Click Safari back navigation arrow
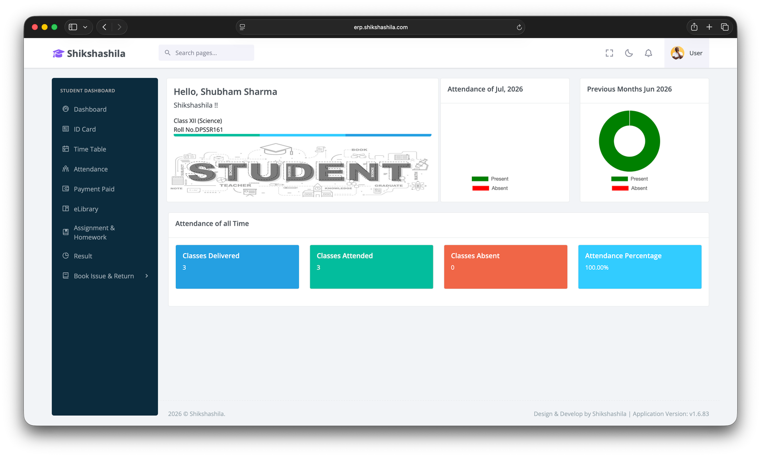 [104, 27]
